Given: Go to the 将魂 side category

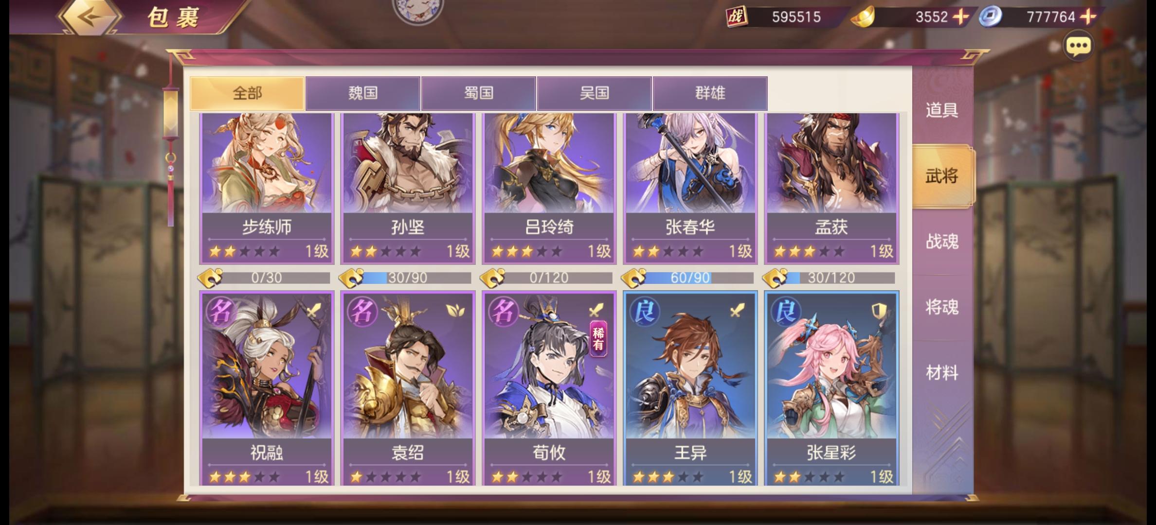Looking at the screenshot, I should (942, 307).
